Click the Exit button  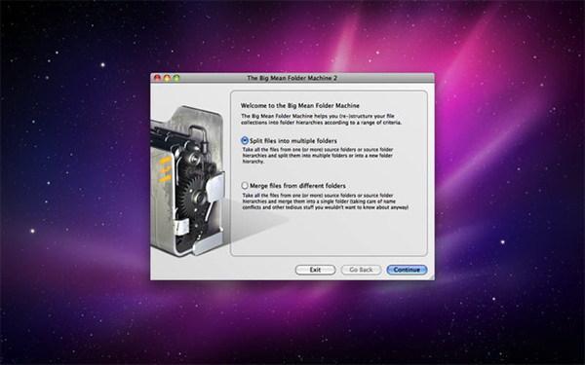(315, 270)
